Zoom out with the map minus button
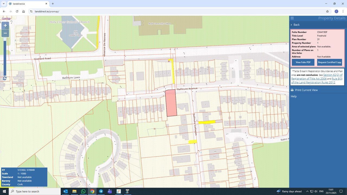The height and width of the screenshot is (195, 347). [x=5, y=33]
